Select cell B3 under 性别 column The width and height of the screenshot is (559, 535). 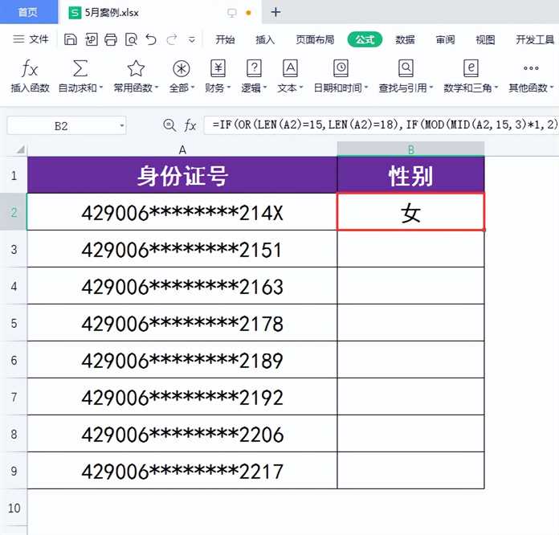(410, 249)
